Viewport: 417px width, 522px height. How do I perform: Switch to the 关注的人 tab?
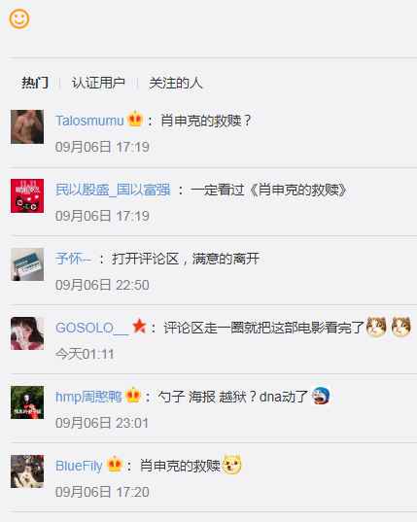176,83
